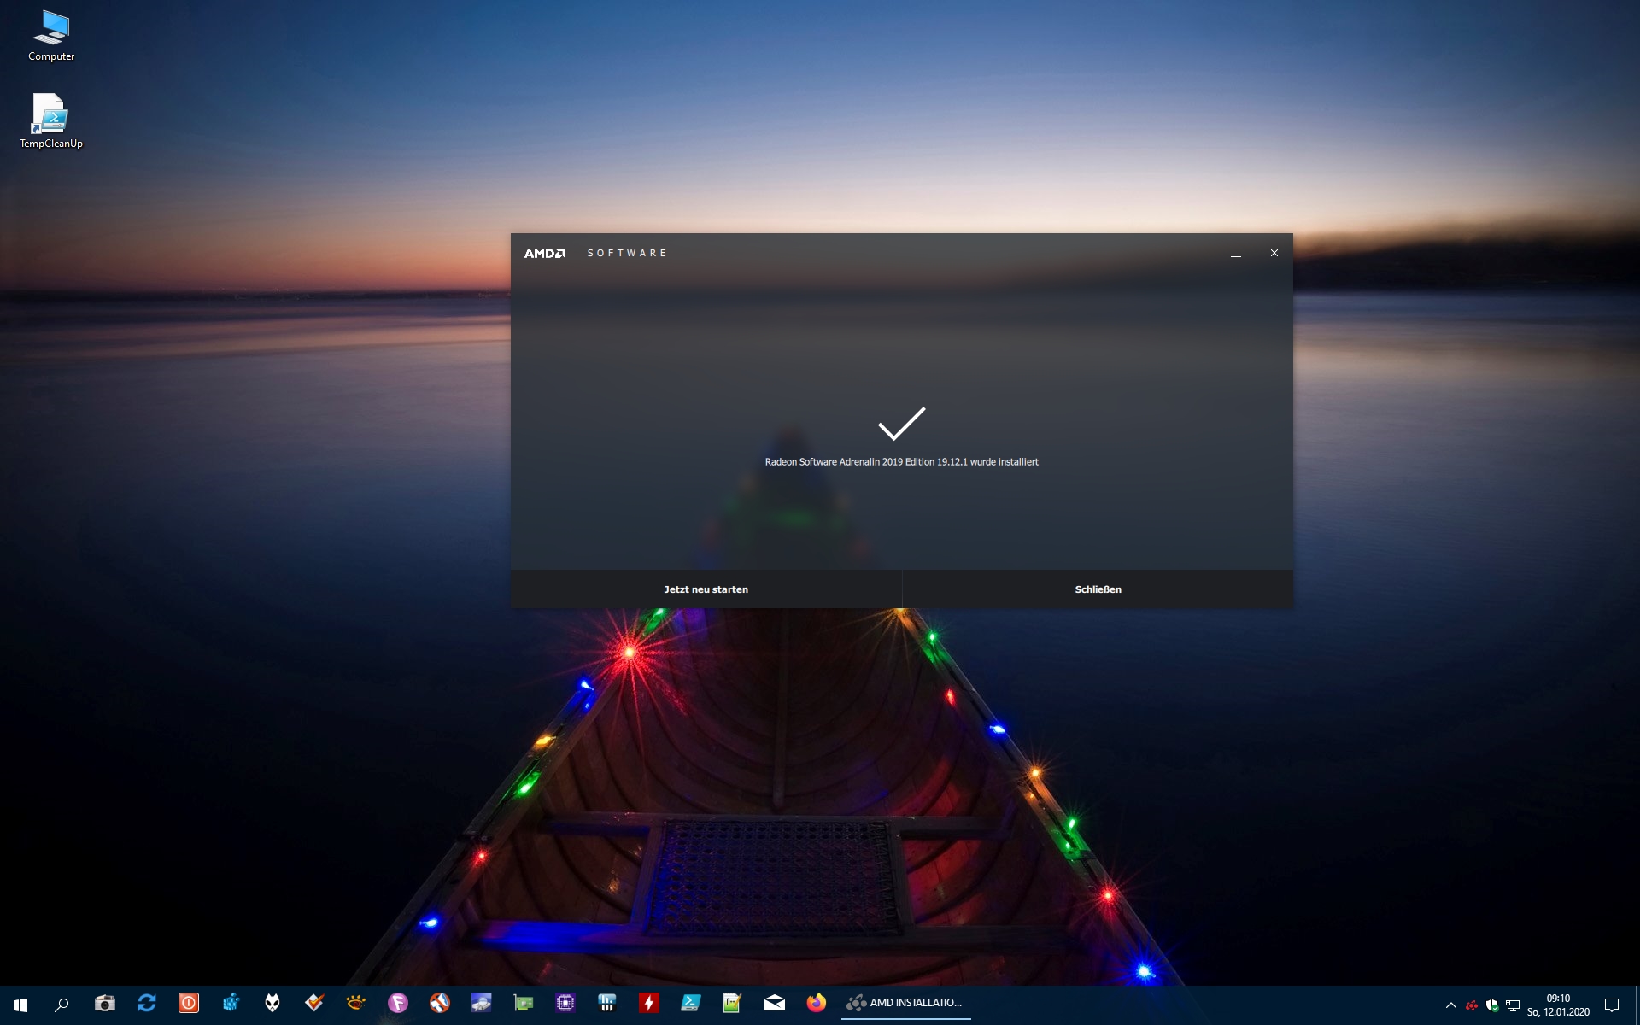Open the red power button taskbar app
The height and width of the screenshot is (1025, 1640).
(x=188, y=1004)
